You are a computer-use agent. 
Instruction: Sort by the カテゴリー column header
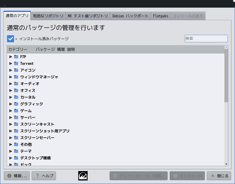point(18,49)
